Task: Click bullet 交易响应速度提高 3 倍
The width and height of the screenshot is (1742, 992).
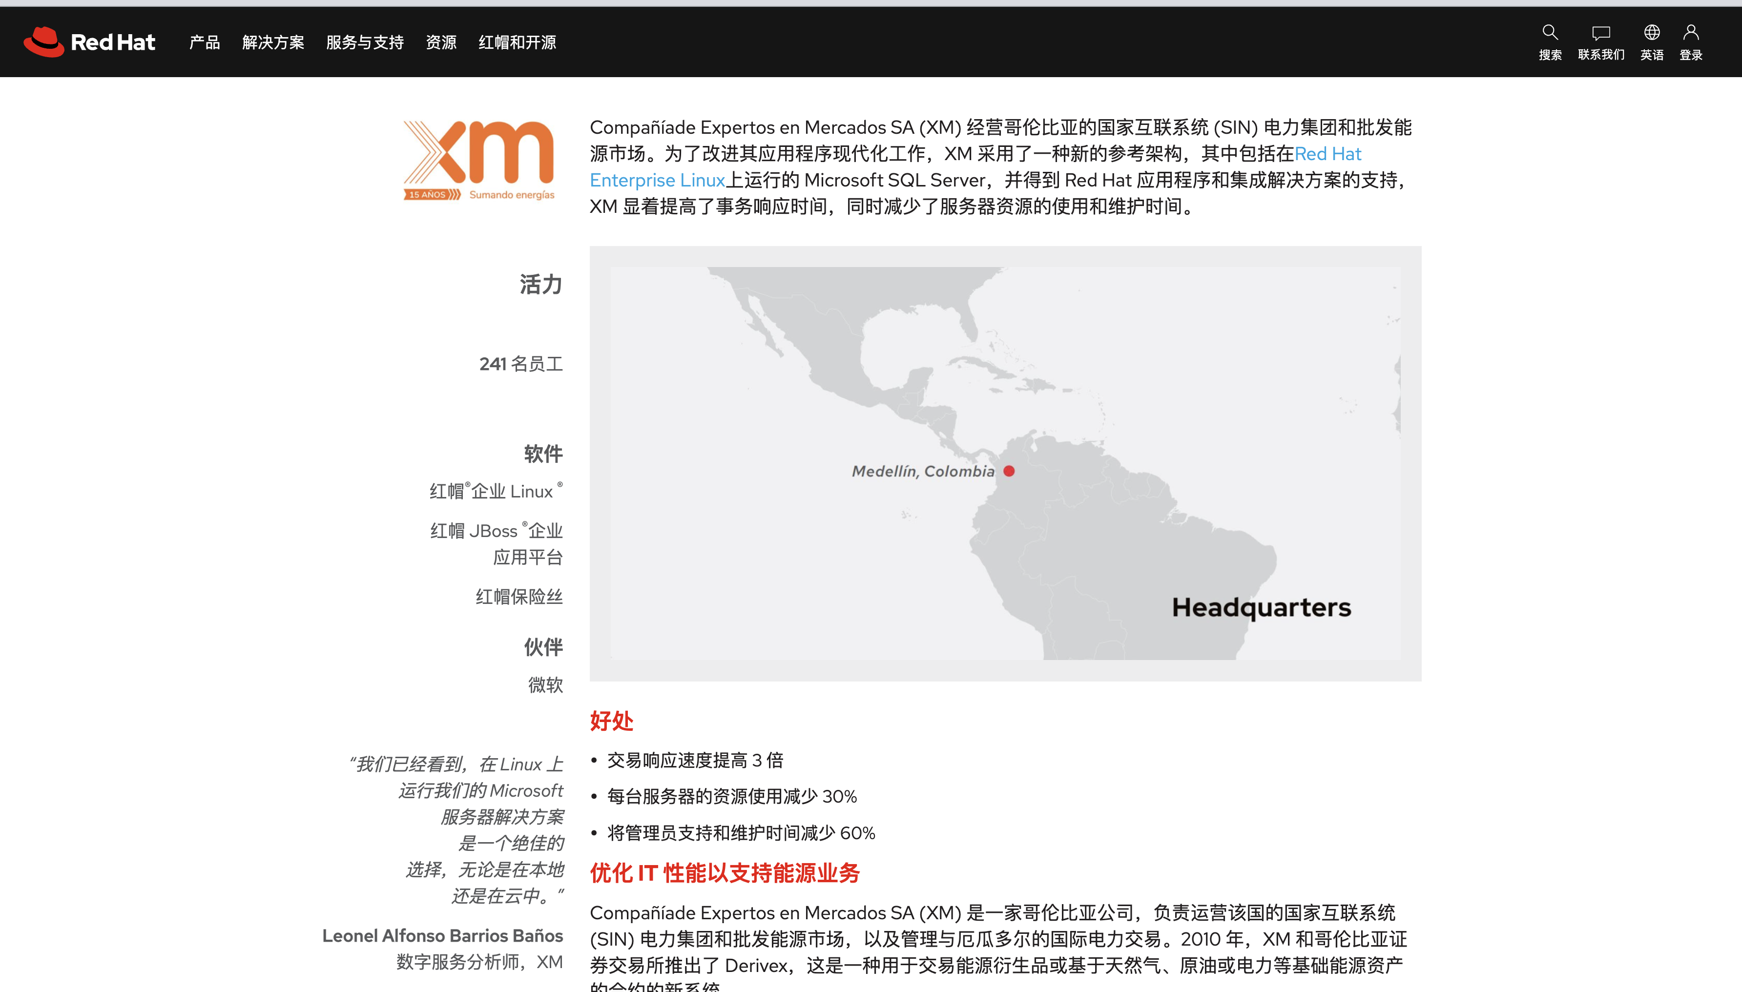Action: pos(695,760)
